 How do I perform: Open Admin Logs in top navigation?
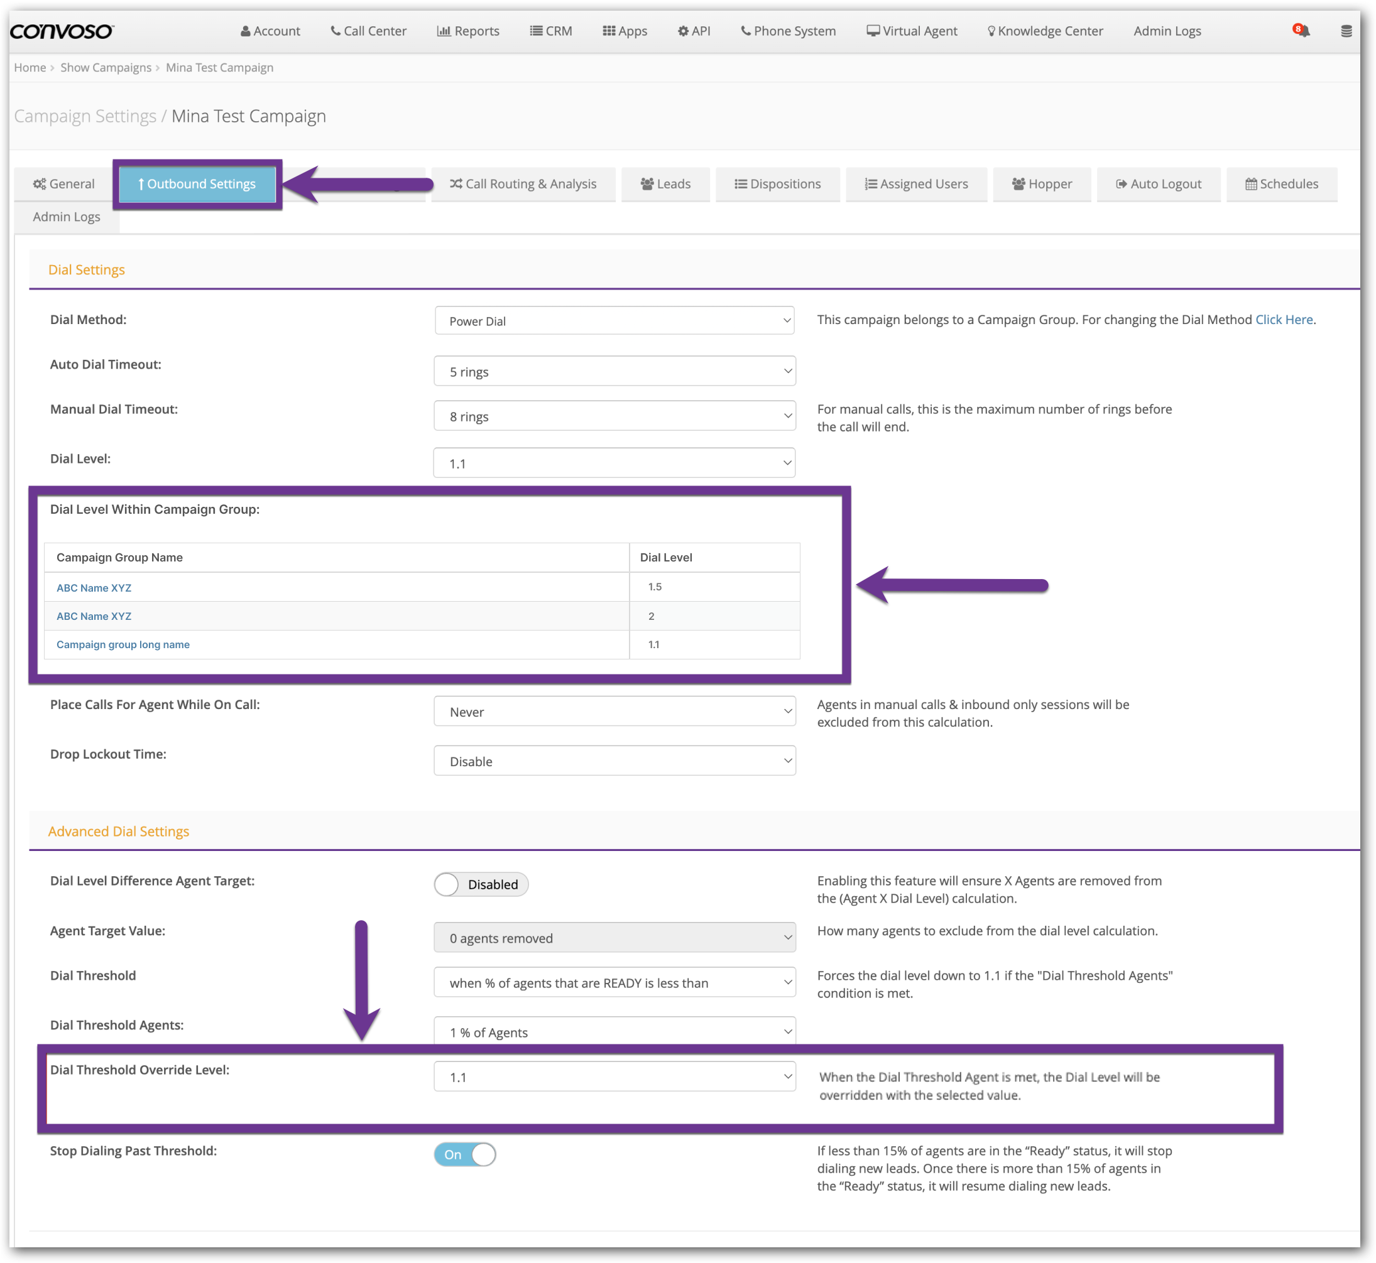1167,31
